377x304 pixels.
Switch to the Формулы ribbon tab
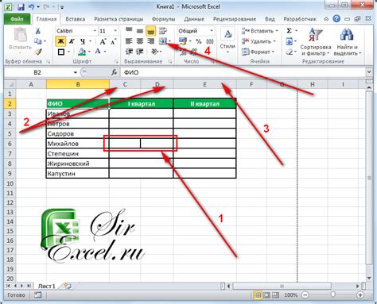163,19
